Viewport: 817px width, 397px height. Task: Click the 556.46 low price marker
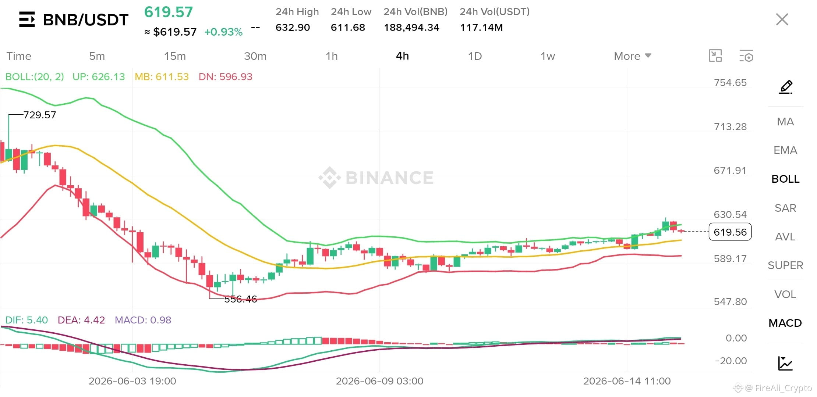(x=241, y=299)
